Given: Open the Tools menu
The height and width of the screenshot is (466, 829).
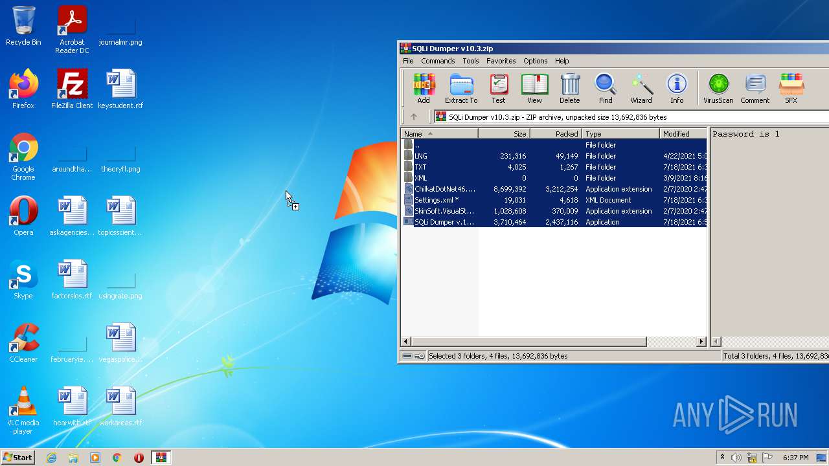Looking at the screenshot, I should pyautogui.click(x=471, y=61).
